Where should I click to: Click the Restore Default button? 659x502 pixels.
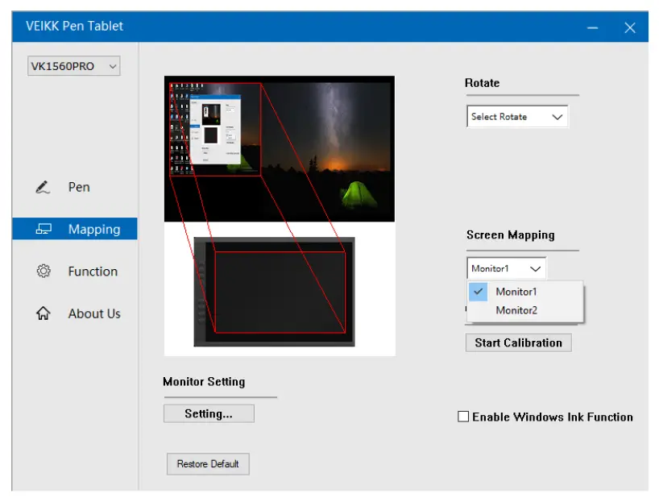(x=208, y=464)
